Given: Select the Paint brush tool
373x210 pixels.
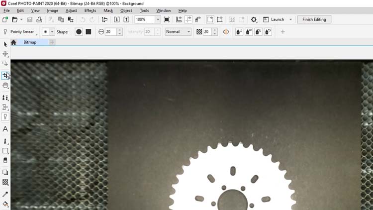Looking at the screenshot, I should pyautogui.click(x=5, y=141).
